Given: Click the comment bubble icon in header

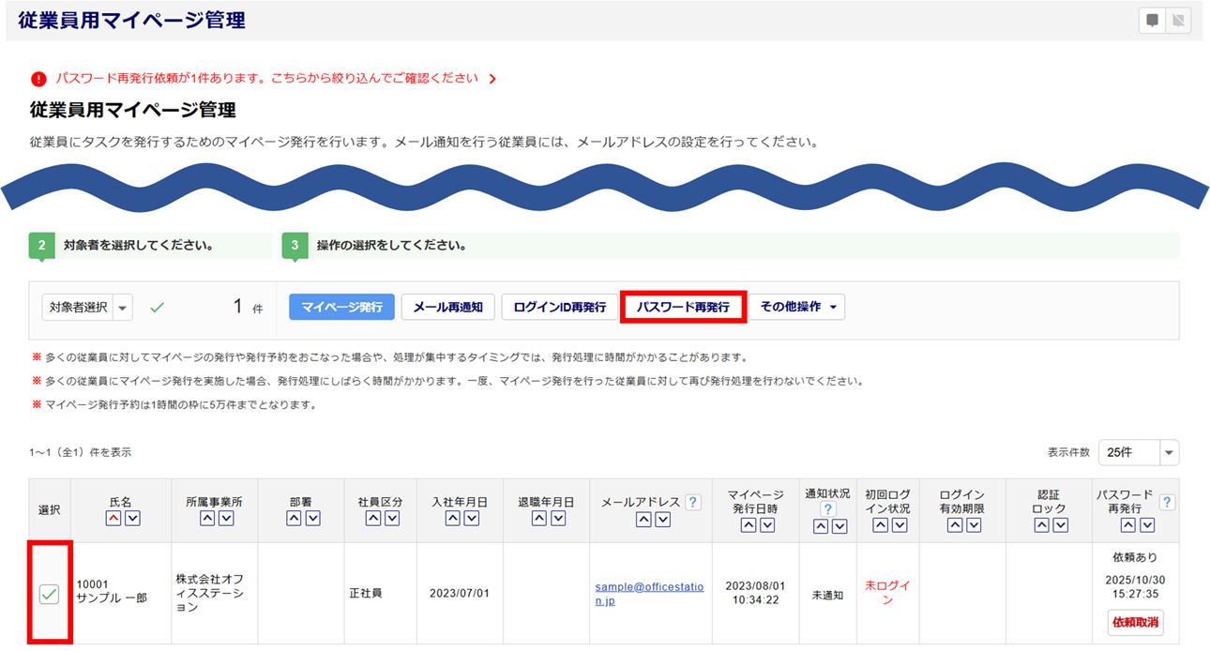Looking at the screenshot, I should tap(1153, 21).
